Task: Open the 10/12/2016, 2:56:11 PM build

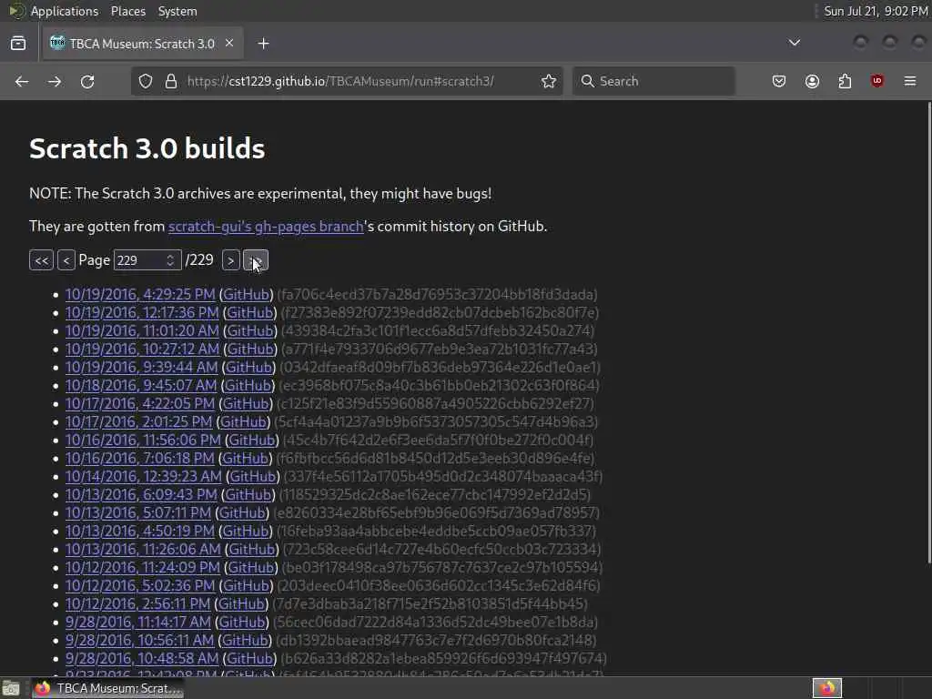Action: [138, 604]
